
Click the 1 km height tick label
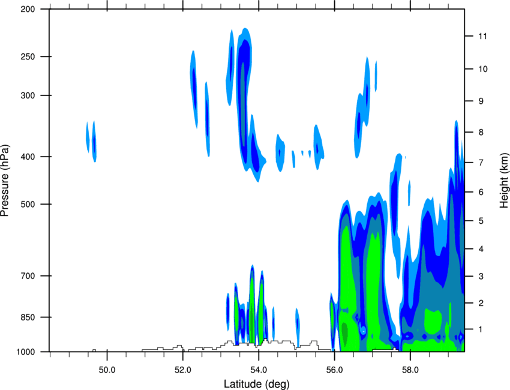click(x=481, y=329)
